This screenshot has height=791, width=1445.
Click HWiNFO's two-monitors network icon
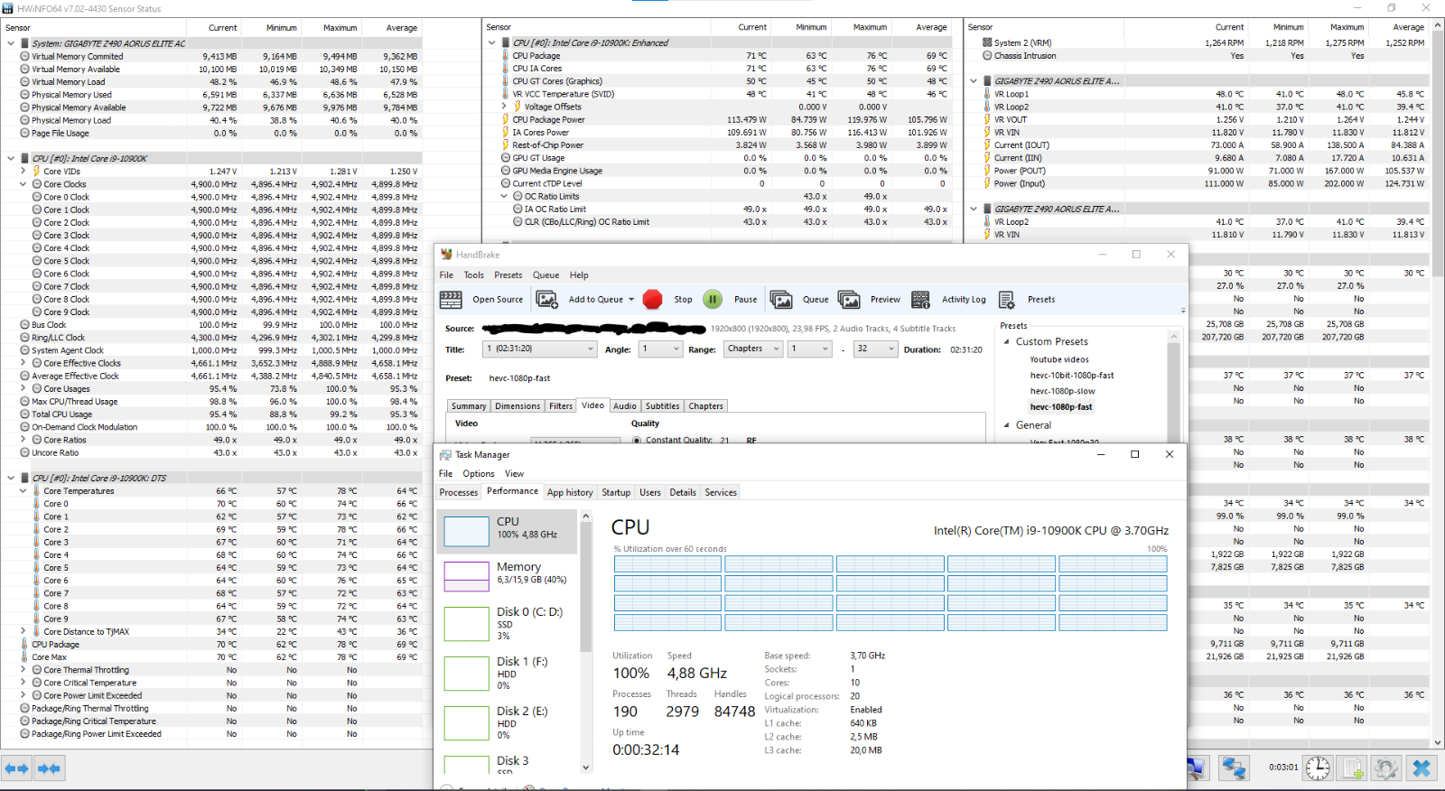coord(1234,768)
